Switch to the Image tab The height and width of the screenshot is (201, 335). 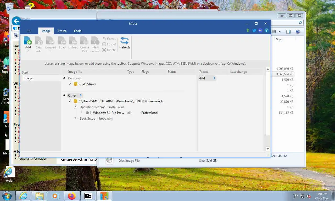pyautogui.click(x=46, y=31)
